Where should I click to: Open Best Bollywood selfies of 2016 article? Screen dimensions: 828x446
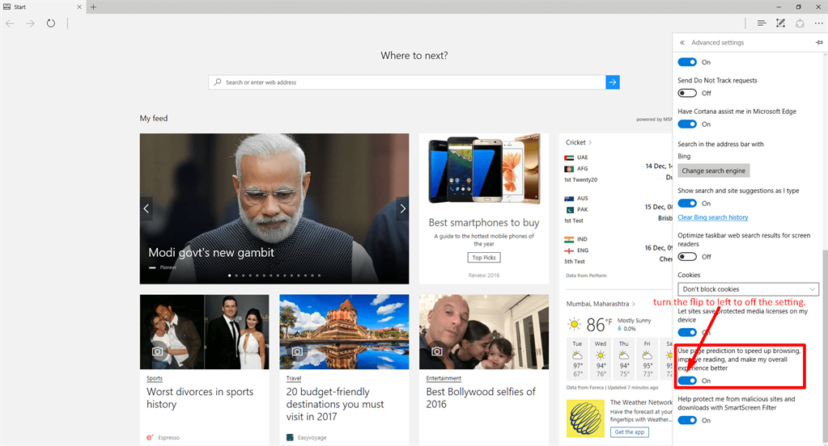(481, 398)
